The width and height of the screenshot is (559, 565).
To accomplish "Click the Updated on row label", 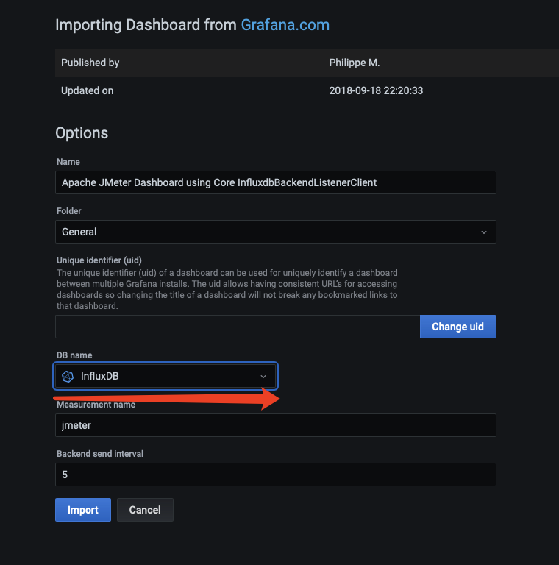I will pos(87,90).
